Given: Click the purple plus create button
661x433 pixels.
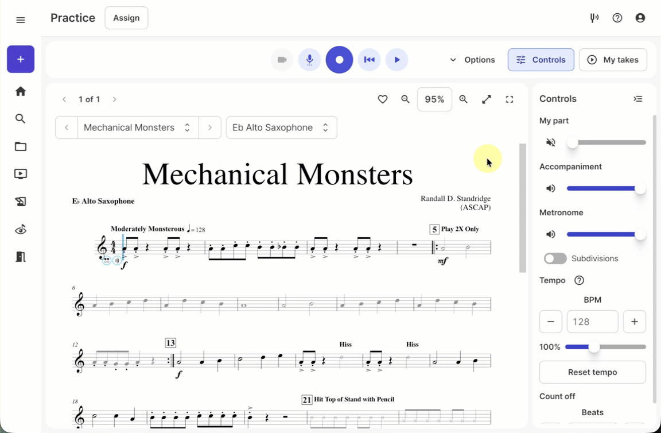Looking at the screenshot, I should pyautogui.click(x=21, y=59).
